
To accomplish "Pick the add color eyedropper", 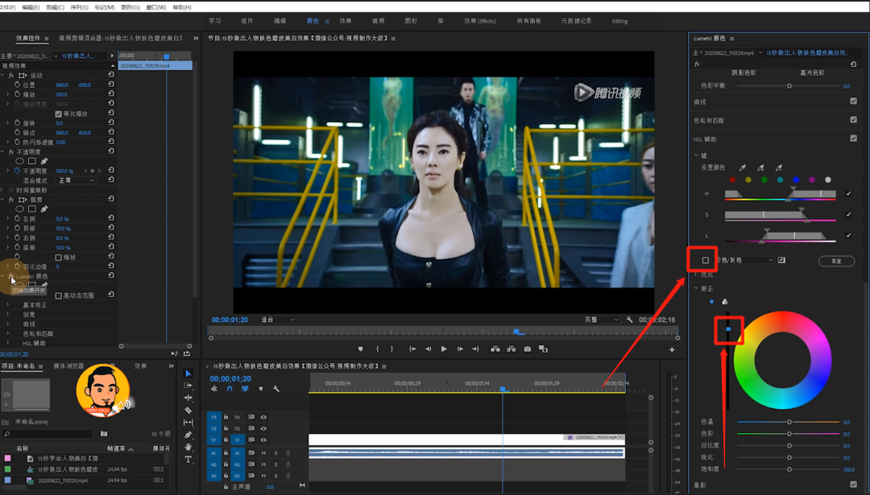I will [760, 167].
